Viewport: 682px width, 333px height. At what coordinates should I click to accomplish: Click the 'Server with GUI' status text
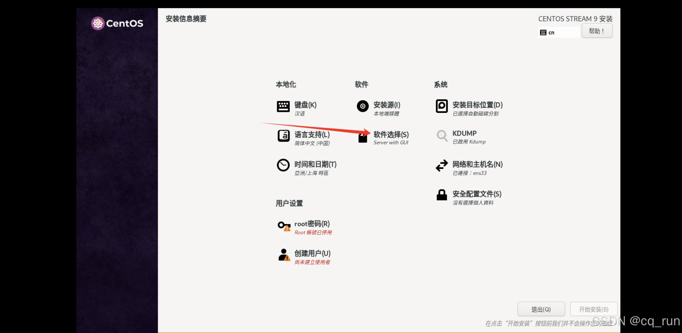[x=391, y=143]
